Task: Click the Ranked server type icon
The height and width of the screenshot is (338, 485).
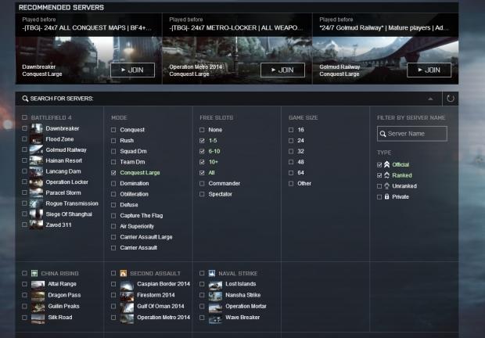Action: coord(386,175)
